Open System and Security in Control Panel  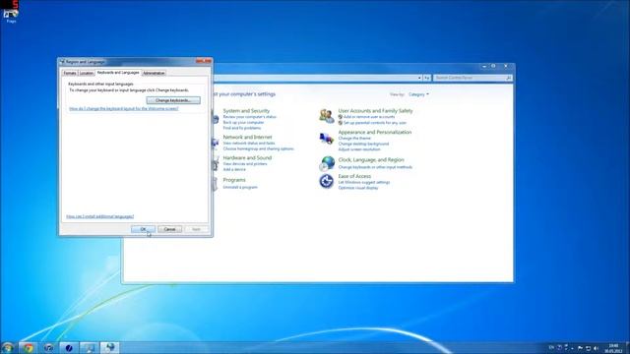tap(246, 111)
